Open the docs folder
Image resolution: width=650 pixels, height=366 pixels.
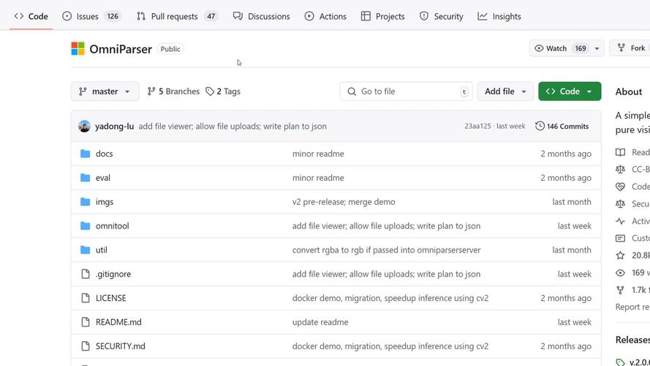point(104,154)
